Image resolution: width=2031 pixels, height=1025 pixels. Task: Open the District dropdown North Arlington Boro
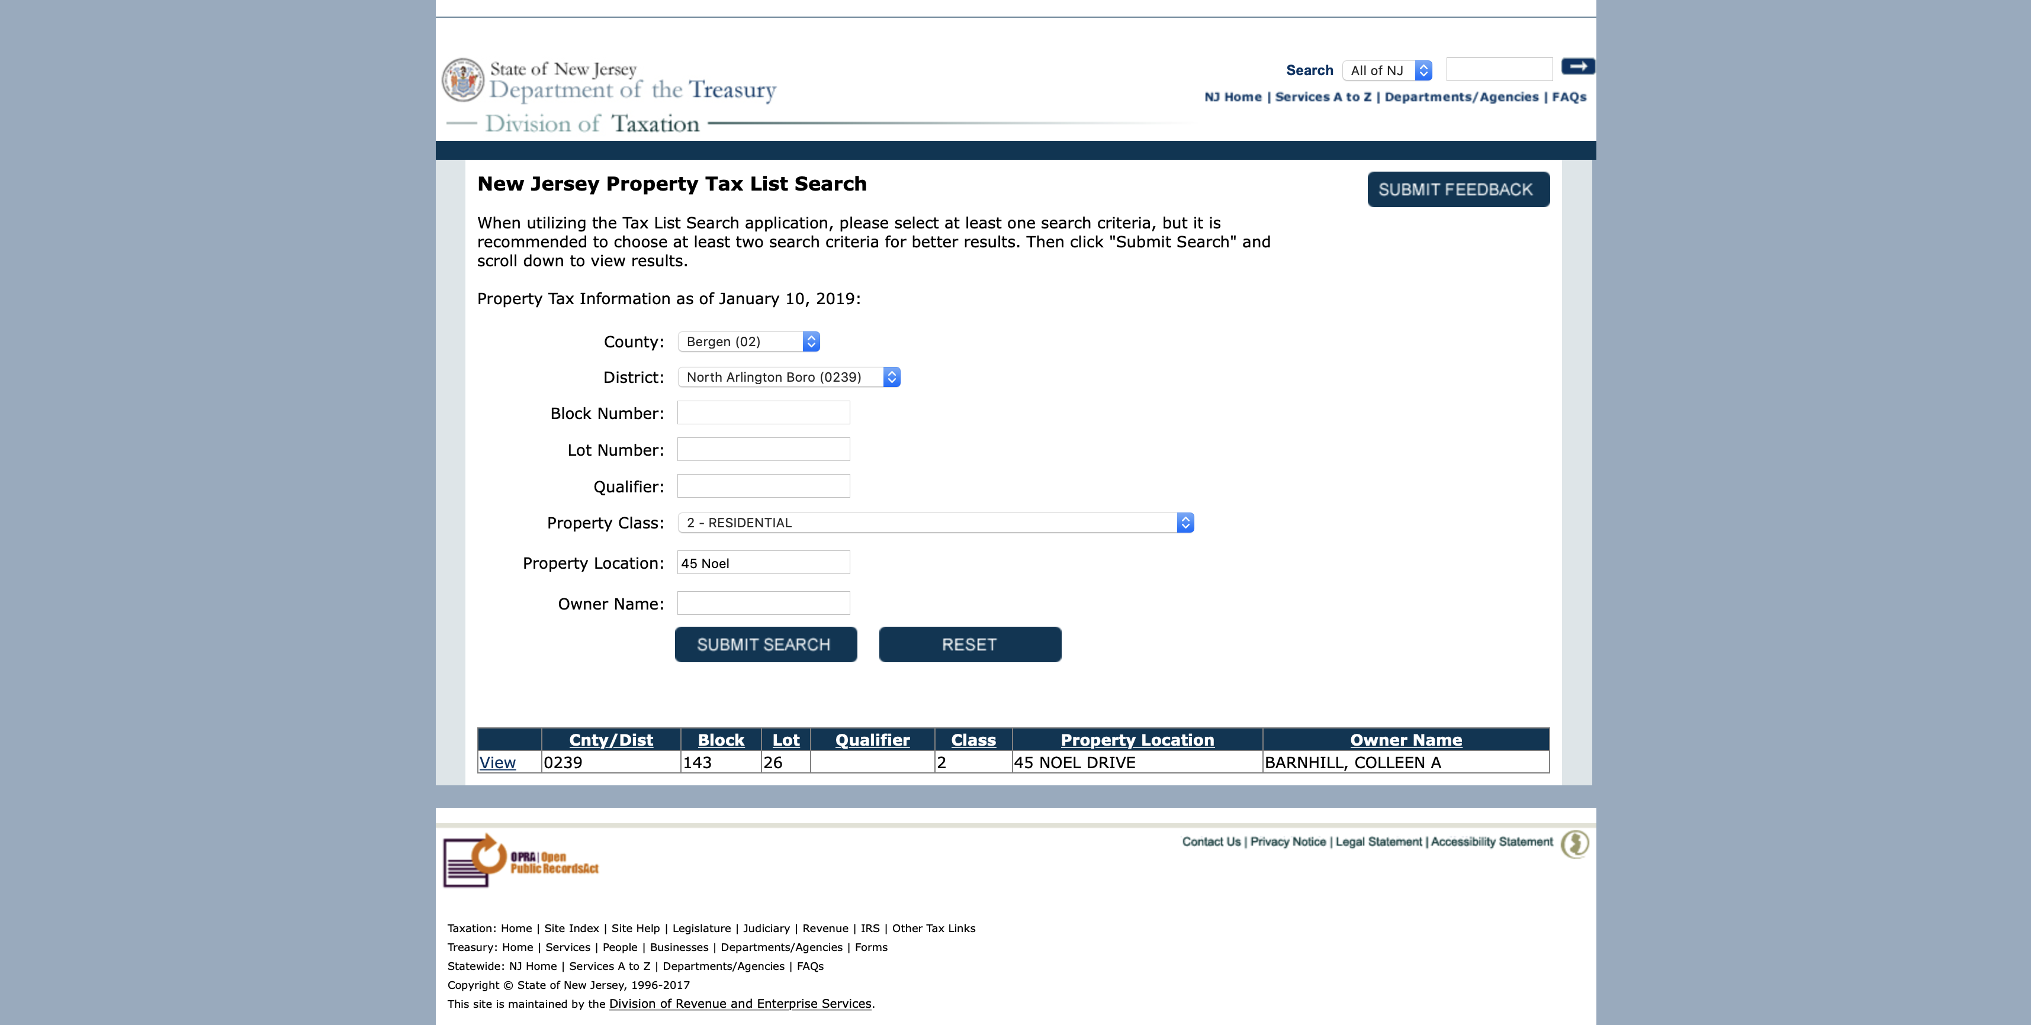[789, 378]
